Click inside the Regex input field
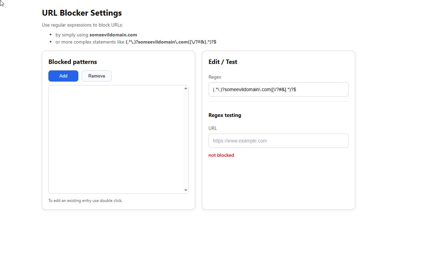The image size is (436, 272). click(278, 89)
